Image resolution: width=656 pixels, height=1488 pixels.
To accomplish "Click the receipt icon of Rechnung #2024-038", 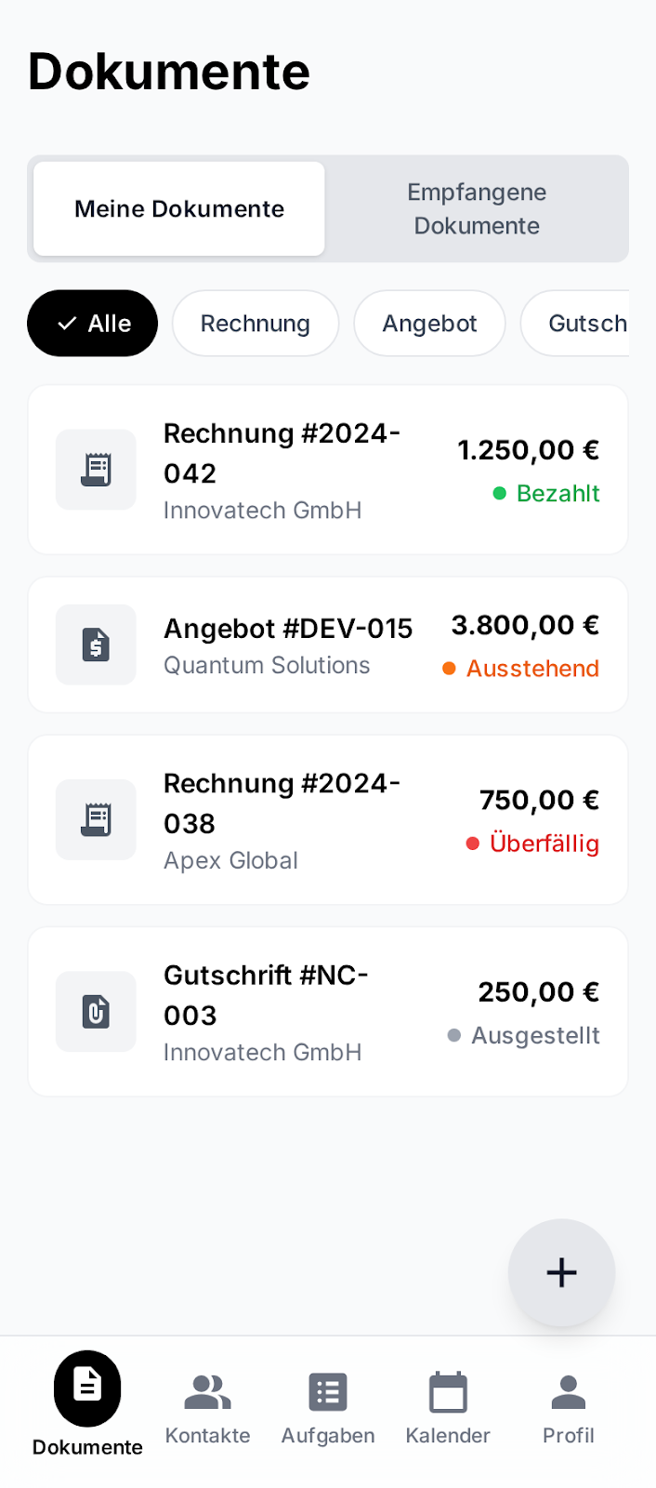I will (96, 819).
